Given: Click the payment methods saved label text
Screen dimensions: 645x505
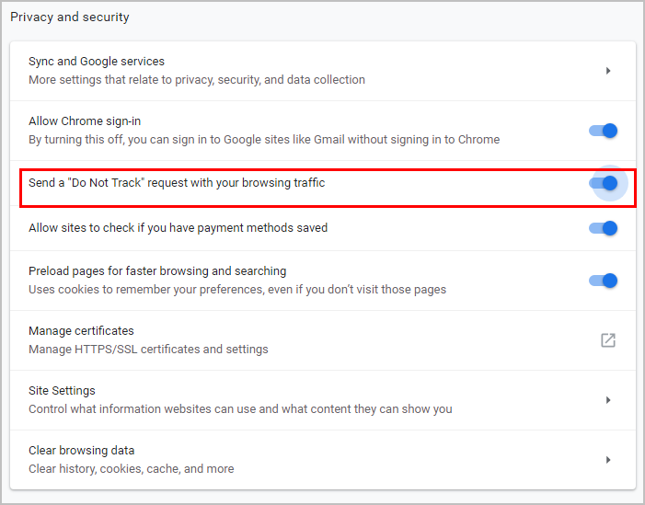Looking at the screenshot, I should [178, 228].
